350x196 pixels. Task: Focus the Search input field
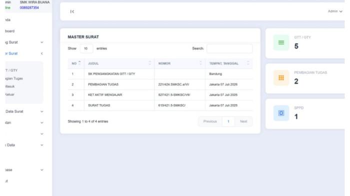tap(229, 48)
